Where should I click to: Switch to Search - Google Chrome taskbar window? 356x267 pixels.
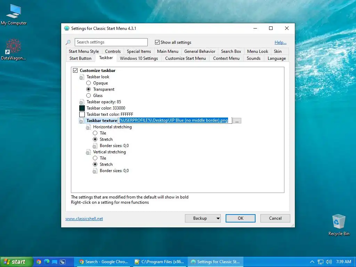103,262
